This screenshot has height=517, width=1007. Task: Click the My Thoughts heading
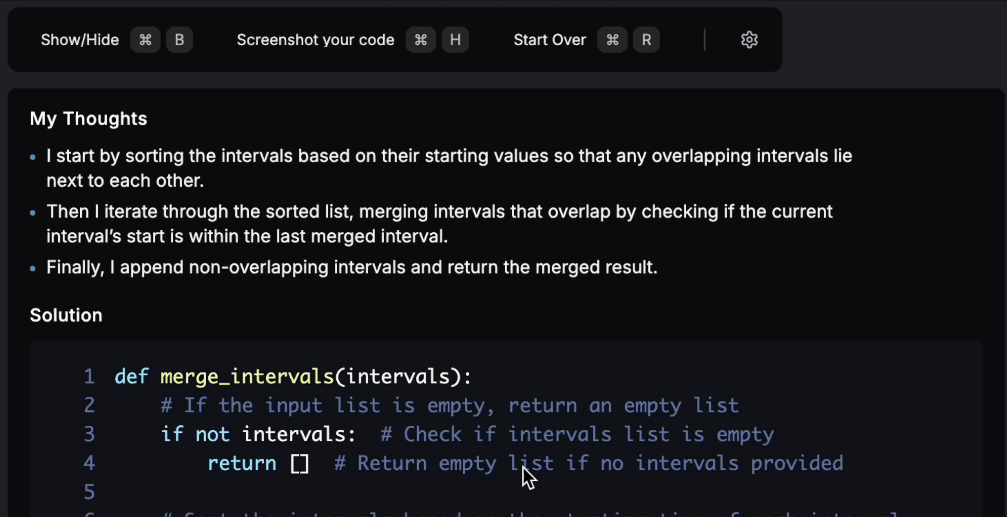(89, 118)
